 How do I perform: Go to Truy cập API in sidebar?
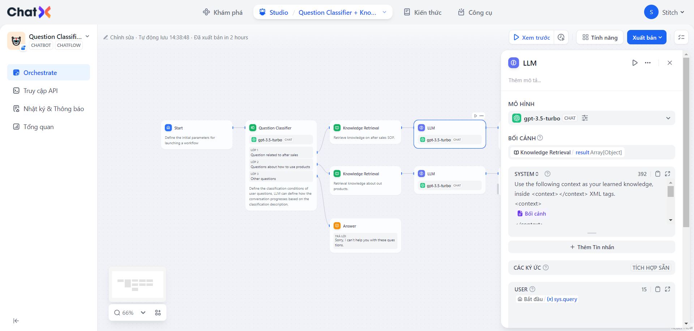click(40, 91)
